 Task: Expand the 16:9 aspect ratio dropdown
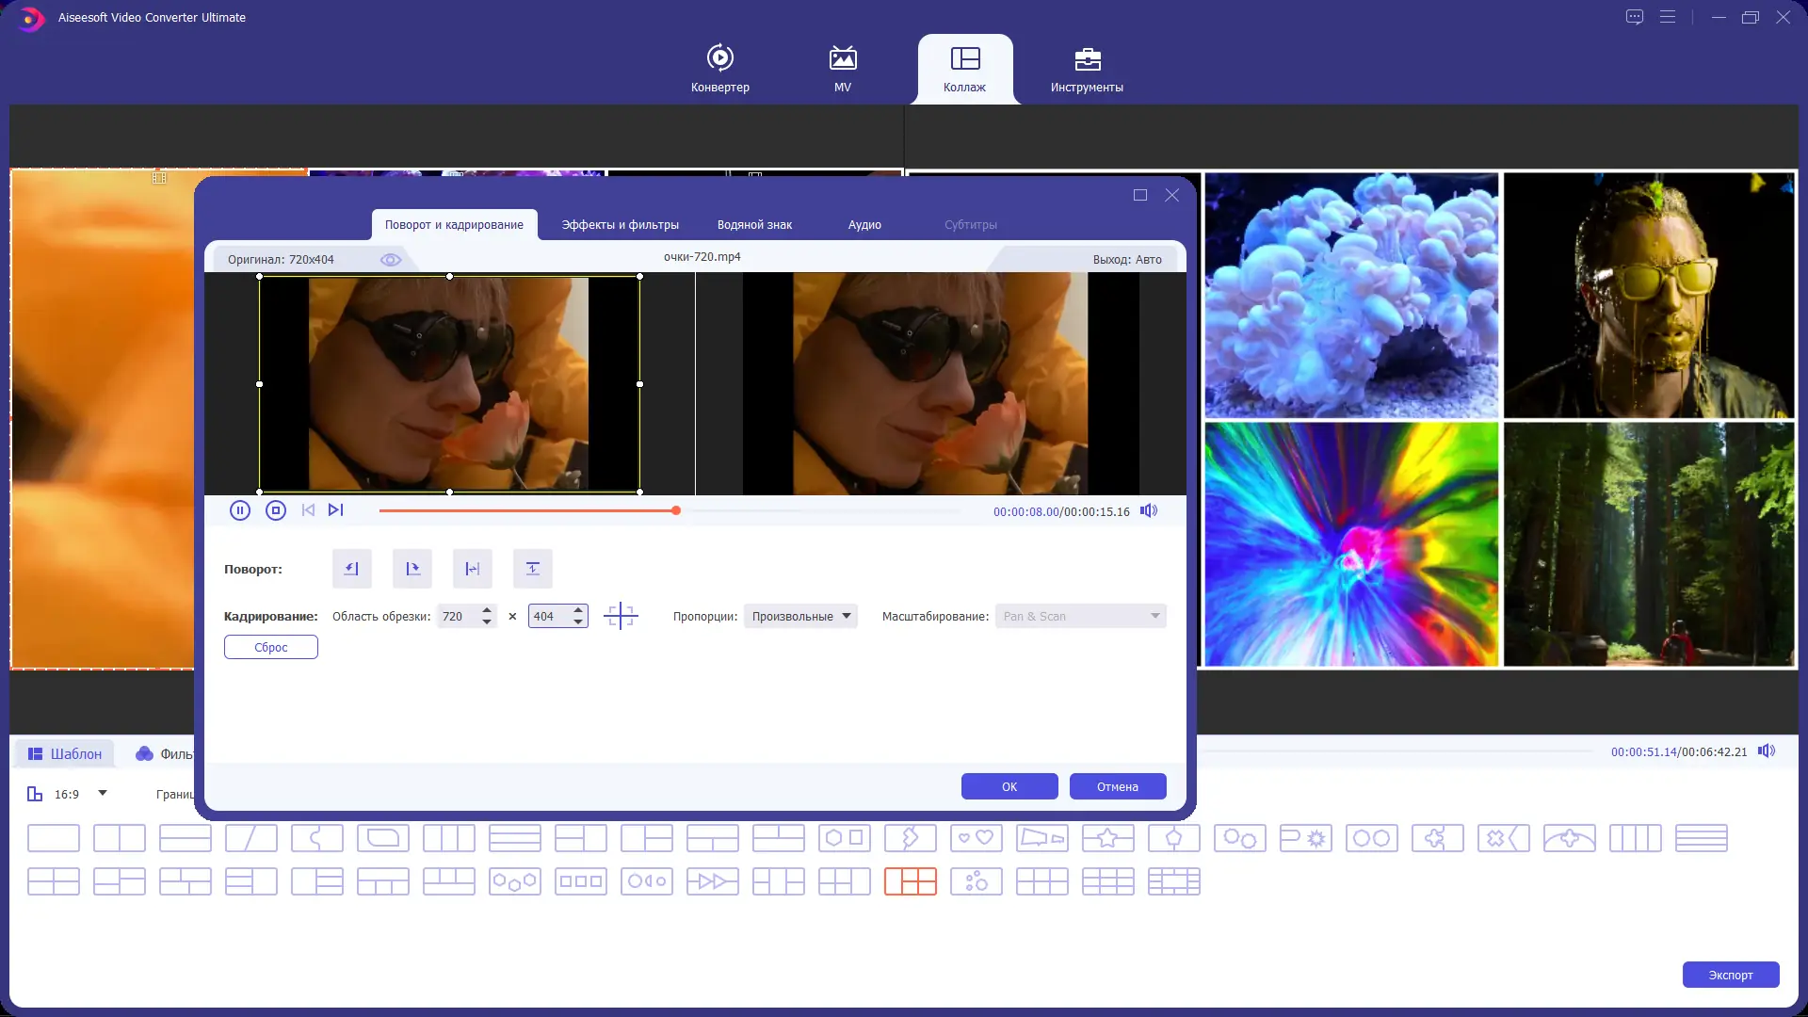[104, 794]
